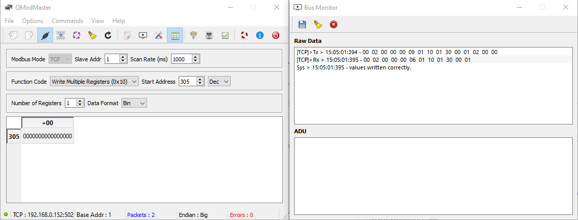Click the TCP Tx line in Raw Data
578x220 pixels.
(397, 52)
